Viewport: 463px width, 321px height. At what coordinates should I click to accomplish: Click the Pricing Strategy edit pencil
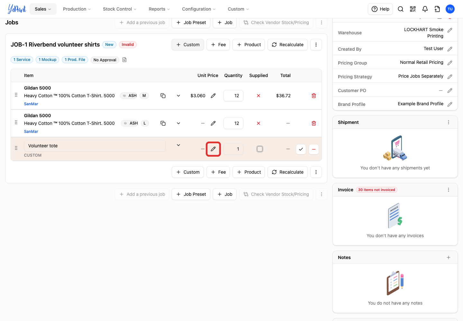450,77
